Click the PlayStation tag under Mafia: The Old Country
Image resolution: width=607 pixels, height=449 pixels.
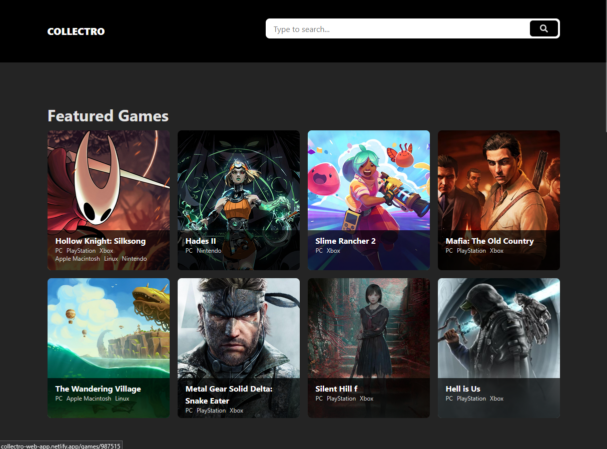point(471,251)
